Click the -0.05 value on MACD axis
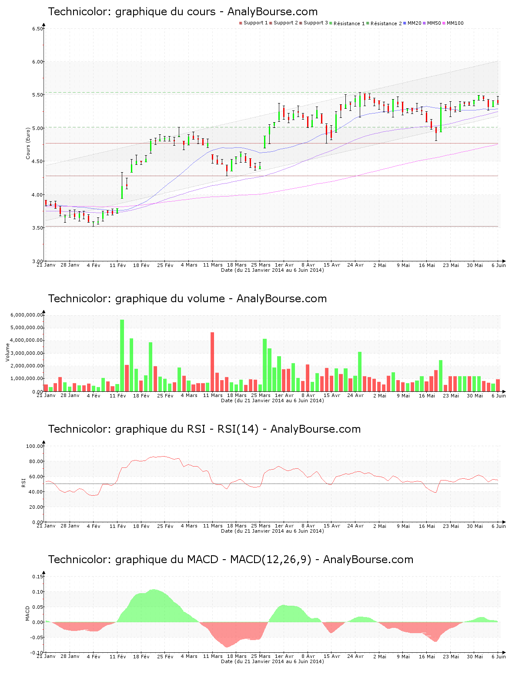 [x=37, y=637]
